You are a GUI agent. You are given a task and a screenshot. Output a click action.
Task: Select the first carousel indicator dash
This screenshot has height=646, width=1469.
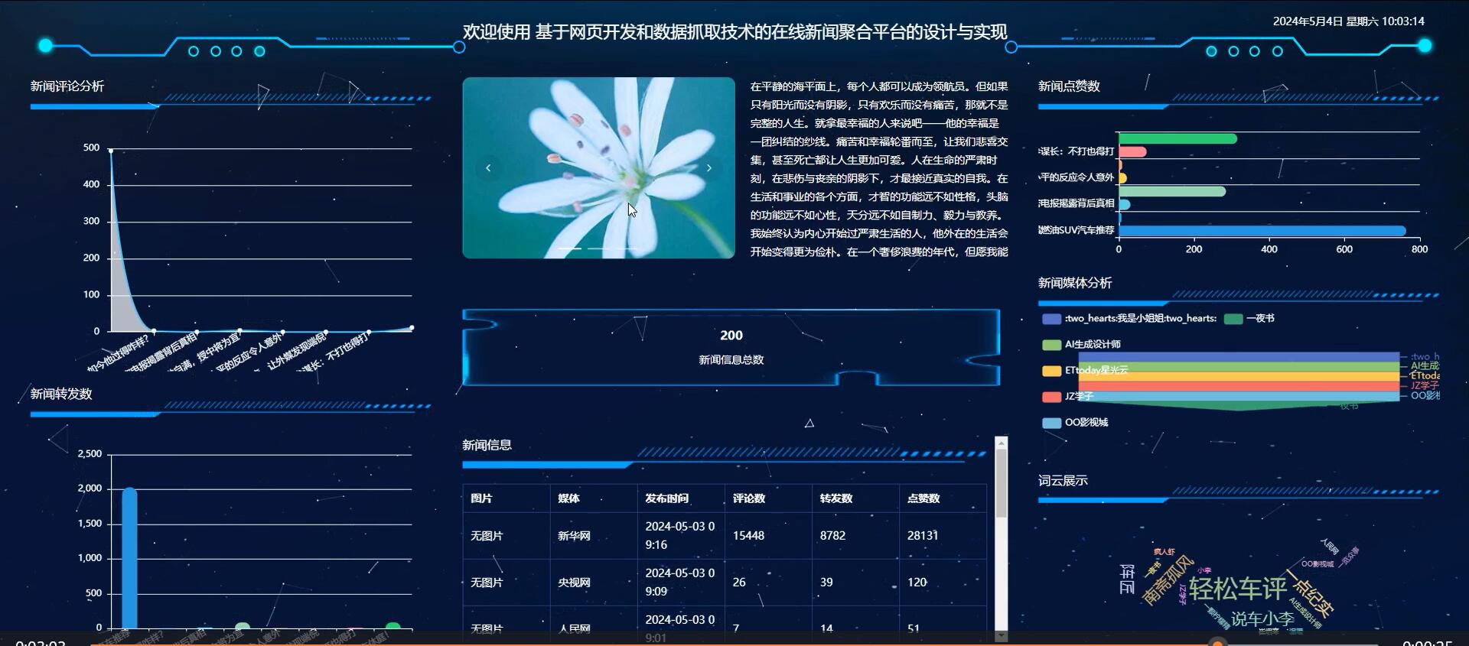tap(571, 248)
